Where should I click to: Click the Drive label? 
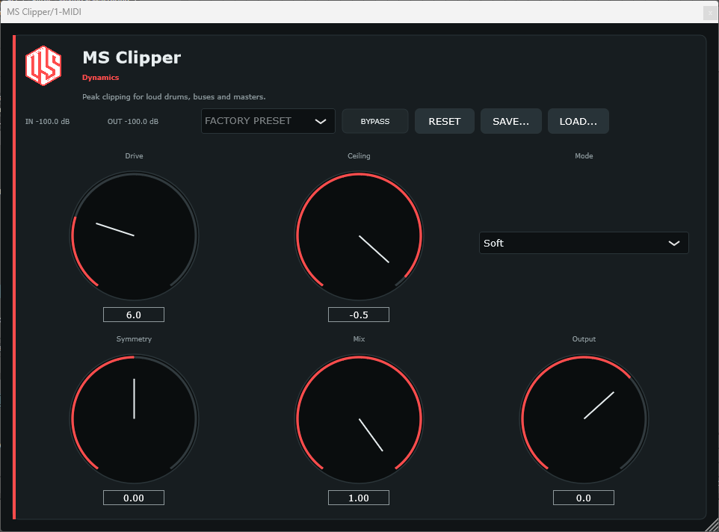(134, 156)
